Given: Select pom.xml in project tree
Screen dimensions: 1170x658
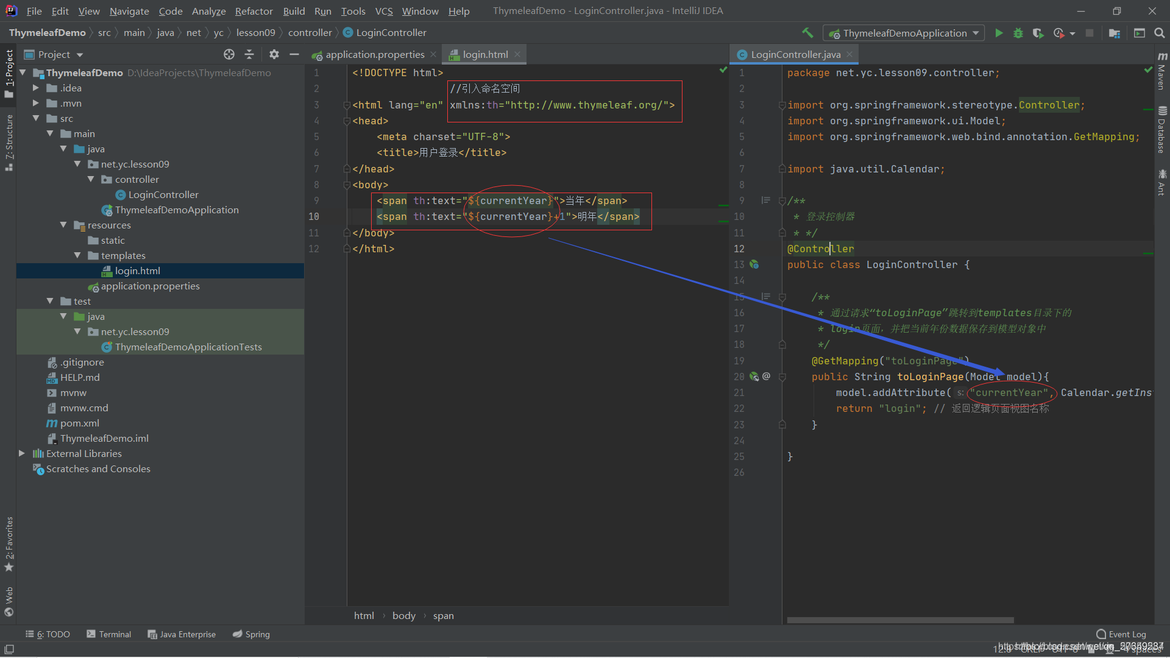Looking at the screenshot, I should click(x=79, y=423).
